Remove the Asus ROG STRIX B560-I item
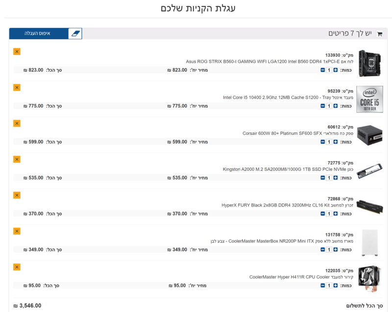Image resolution: width=392 pixels, height=312 pixels. point(17,52)
